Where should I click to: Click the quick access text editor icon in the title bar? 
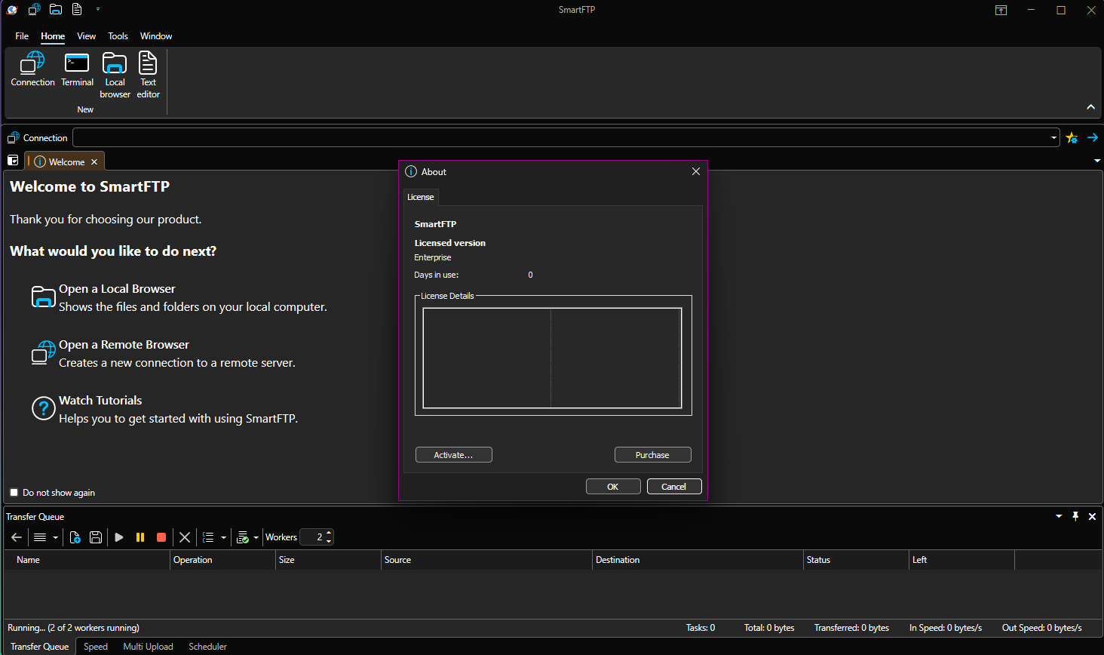click(x=77, y=10)
